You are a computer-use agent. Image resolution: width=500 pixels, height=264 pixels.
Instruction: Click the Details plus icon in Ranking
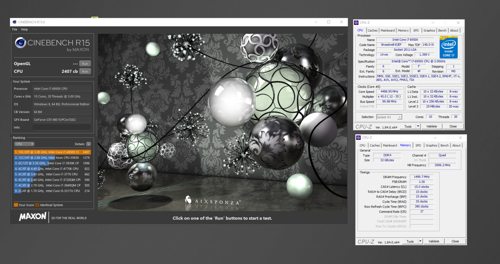tap(89, 144)
